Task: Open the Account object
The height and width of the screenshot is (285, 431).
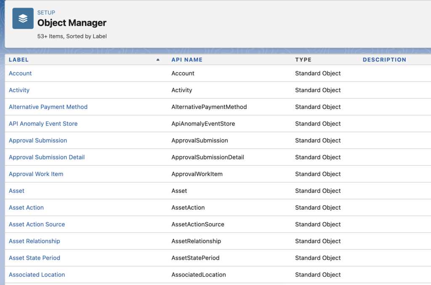Action: [20, 73]
